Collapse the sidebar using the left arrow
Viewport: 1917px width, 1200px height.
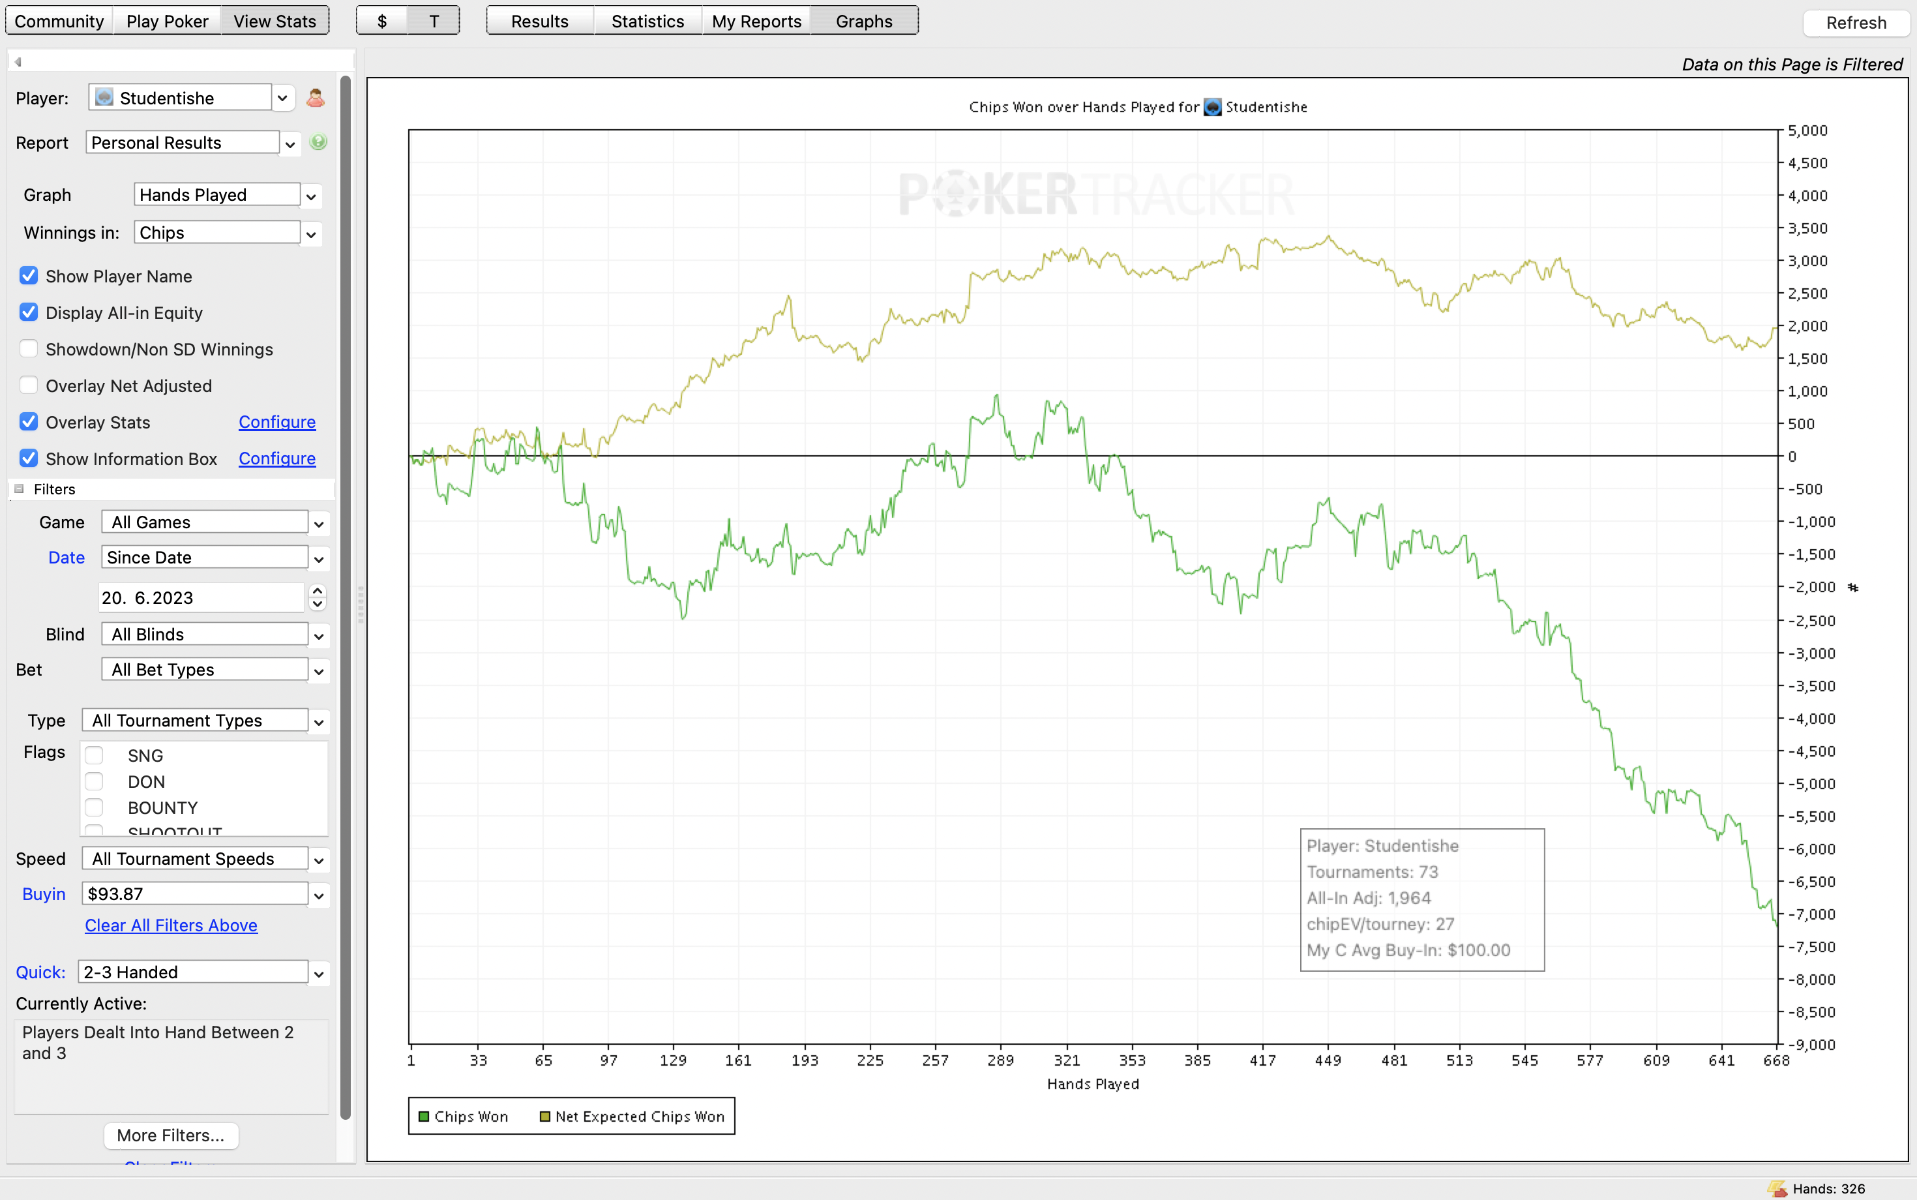(x=18, y=61)
